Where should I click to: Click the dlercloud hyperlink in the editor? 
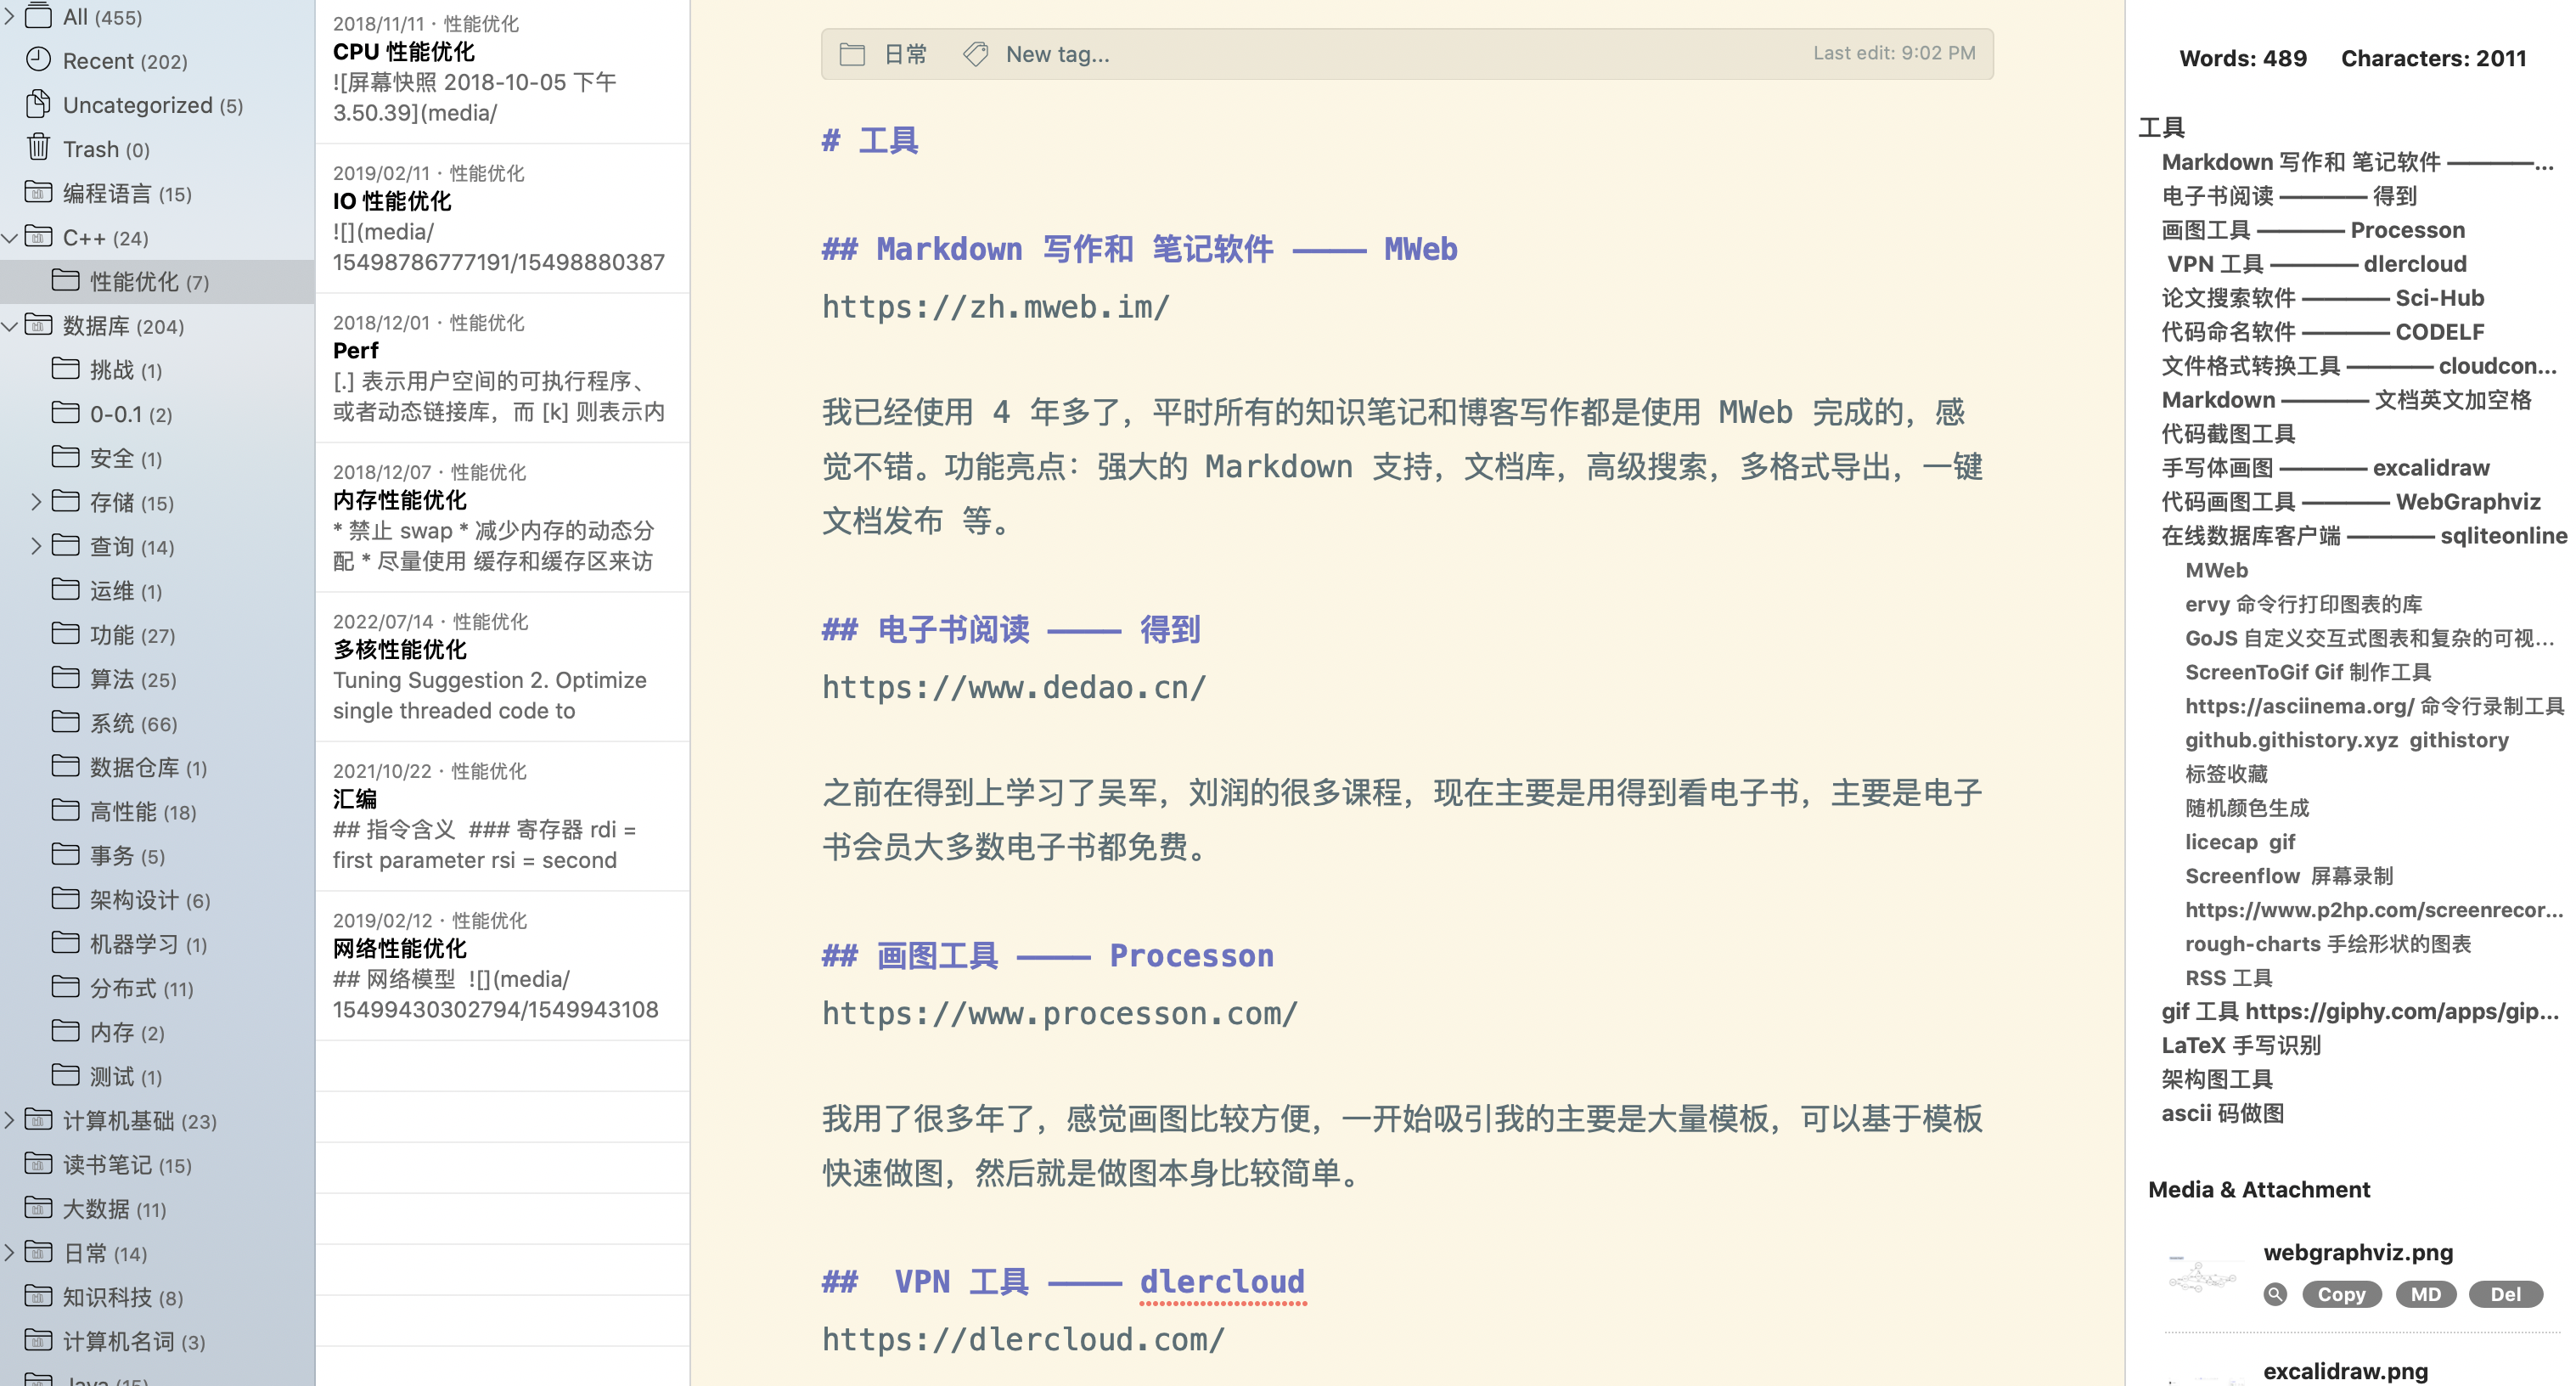pyautogui.click(x=1221, y=1281)
